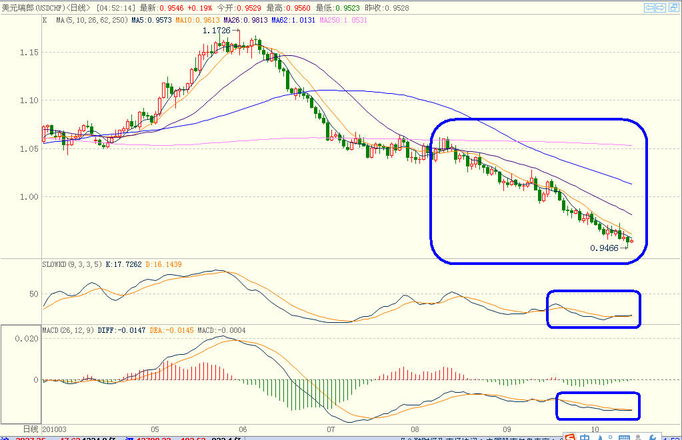Click the 1.15 price axis label

pyautogui.click(x=29, y=53)
